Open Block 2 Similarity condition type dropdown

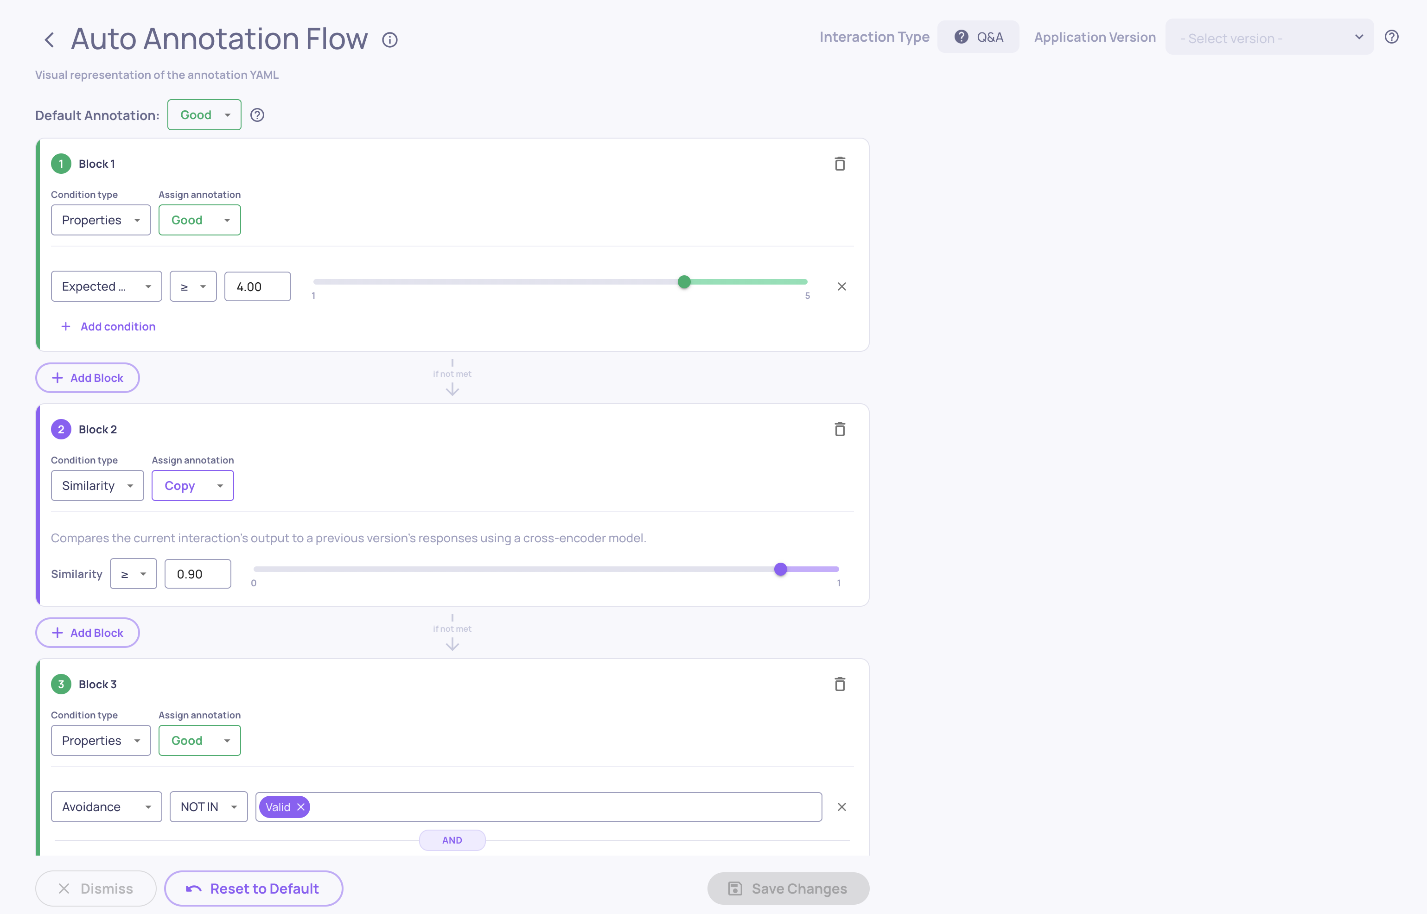click(x=97, y=486)
